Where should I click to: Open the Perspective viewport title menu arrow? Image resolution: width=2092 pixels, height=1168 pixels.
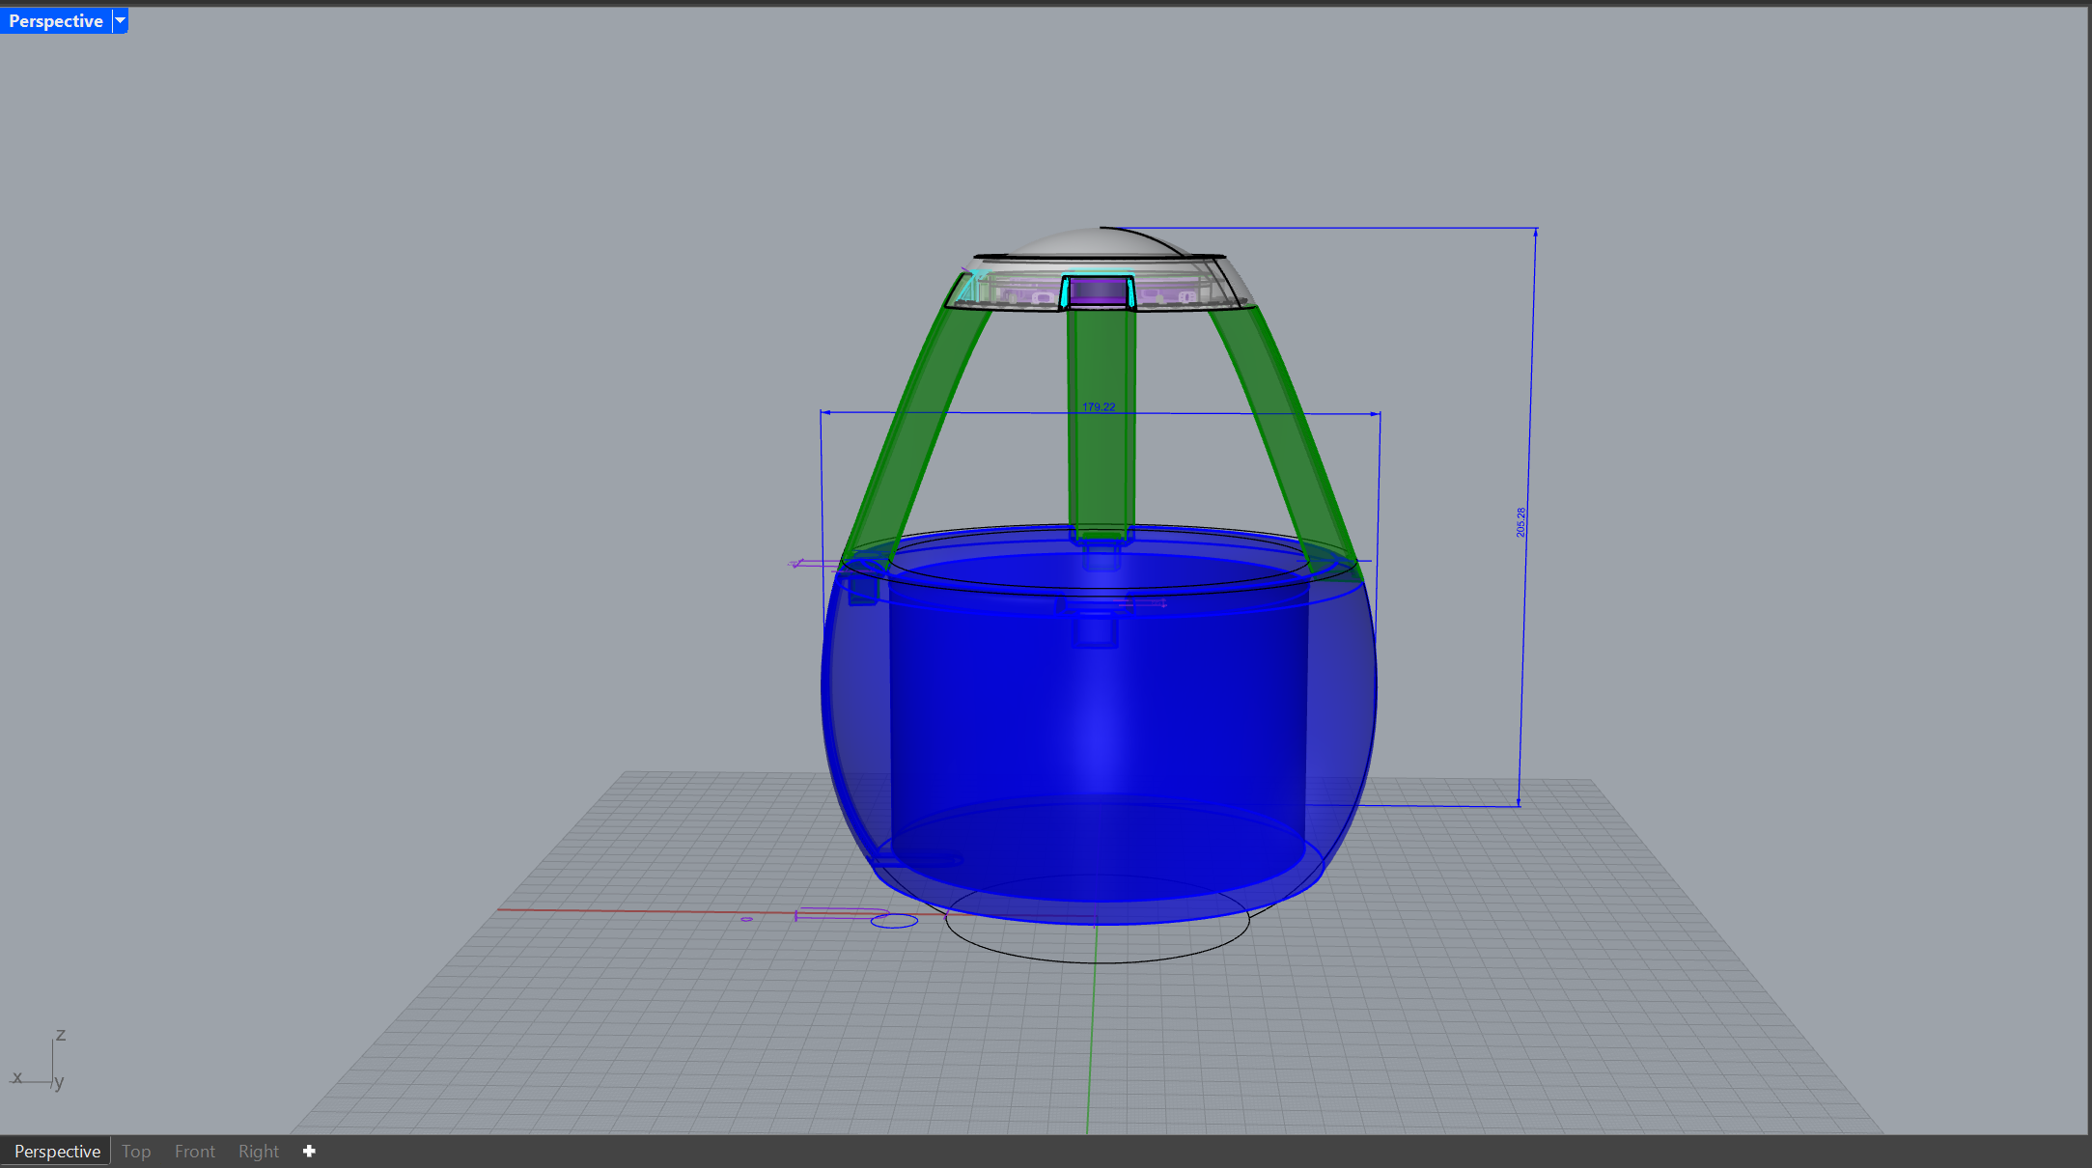tap(121, 20)
